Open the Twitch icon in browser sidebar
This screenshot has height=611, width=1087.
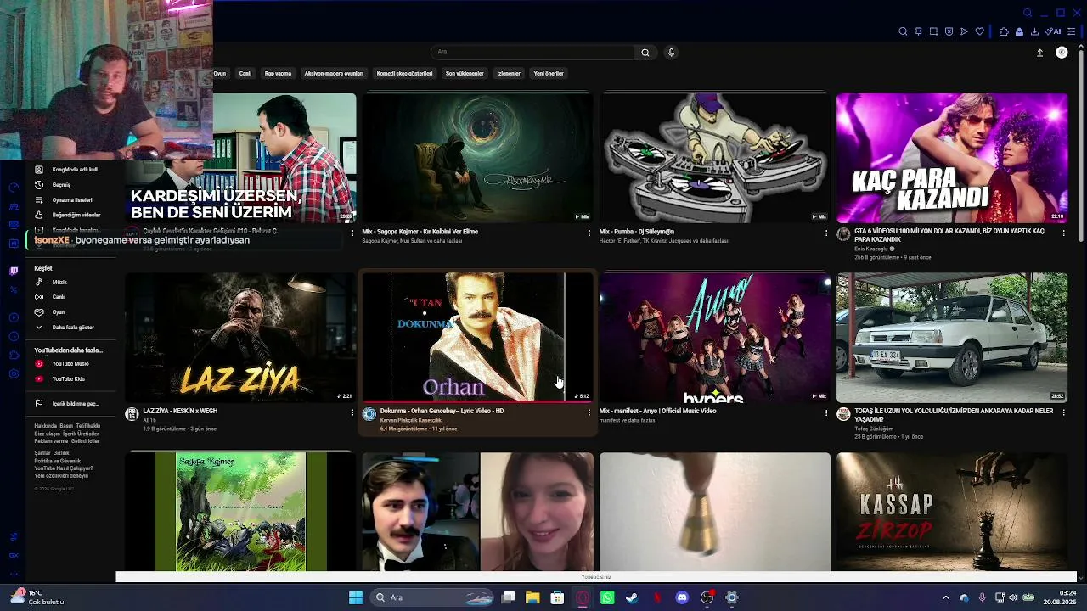14,272
